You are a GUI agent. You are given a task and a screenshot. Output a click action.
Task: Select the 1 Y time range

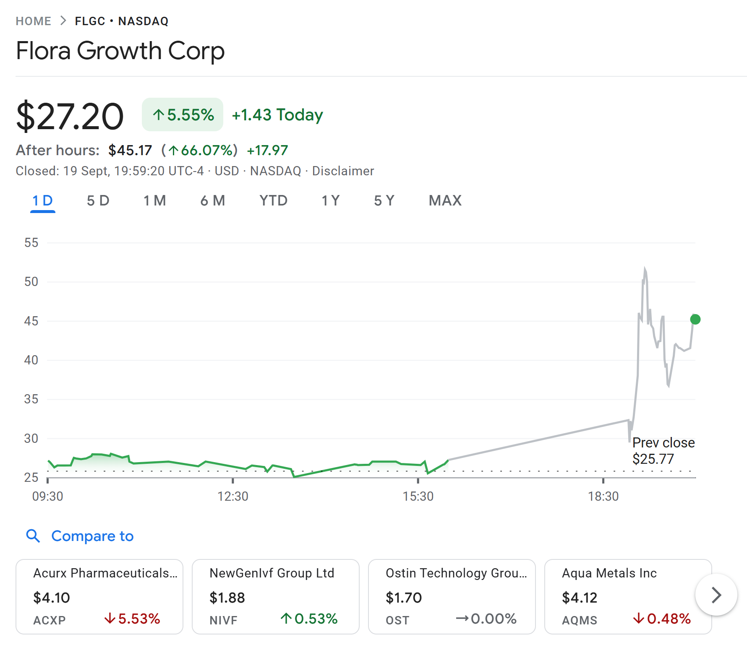point(329,200)
